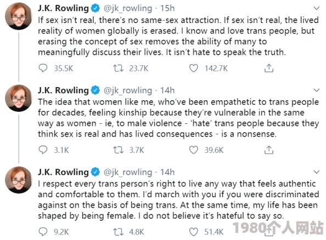Viewport: 326px width, 240px height.
Task: Open J.K. Rowling's name on the first tweet
Action: pyautogui.click(x=63, y=8)
